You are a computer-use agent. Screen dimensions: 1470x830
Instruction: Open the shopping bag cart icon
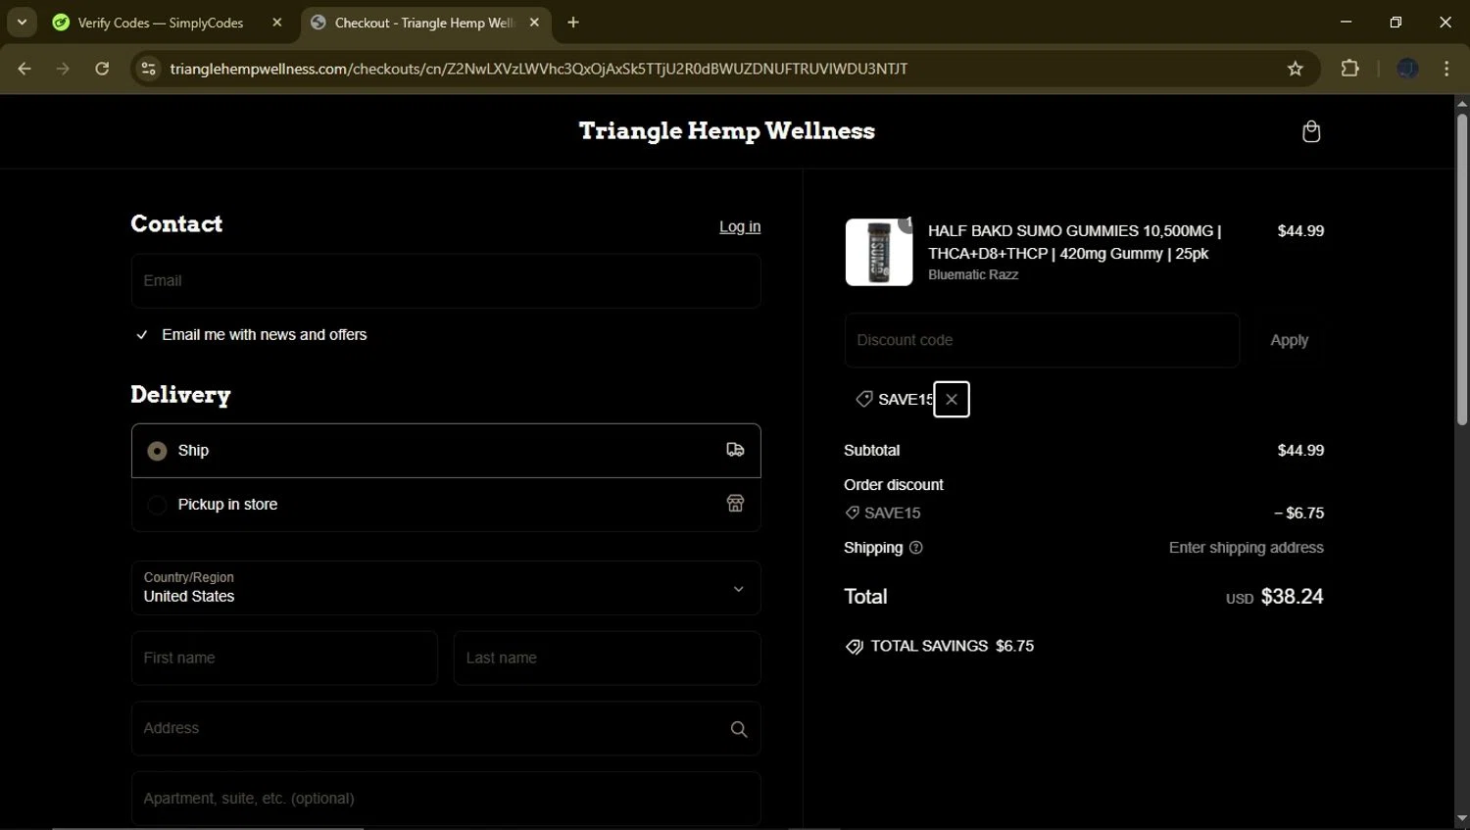[x=1311, y=131]
